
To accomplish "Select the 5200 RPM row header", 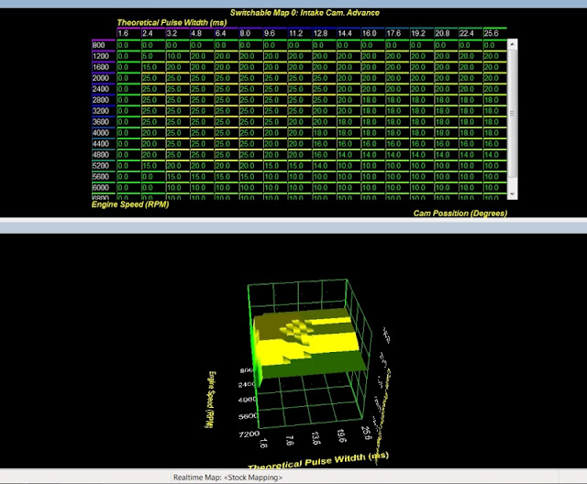I will pyautogui.click(x=104, y=166).
